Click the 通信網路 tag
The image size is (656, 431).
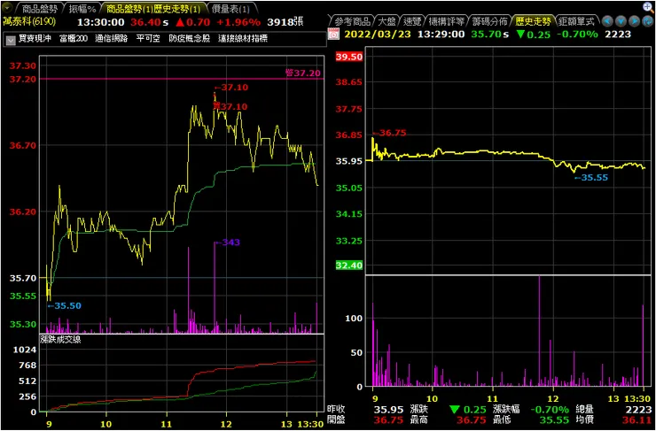[x=112, y=39]
